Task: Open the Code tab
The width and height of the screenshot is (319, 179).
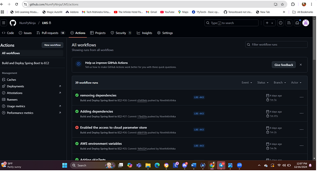Action: [8, 33]
